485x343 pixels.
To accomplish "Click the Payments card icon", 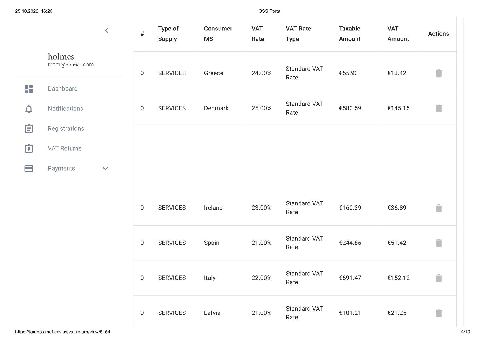I will [x=29, y=169].
